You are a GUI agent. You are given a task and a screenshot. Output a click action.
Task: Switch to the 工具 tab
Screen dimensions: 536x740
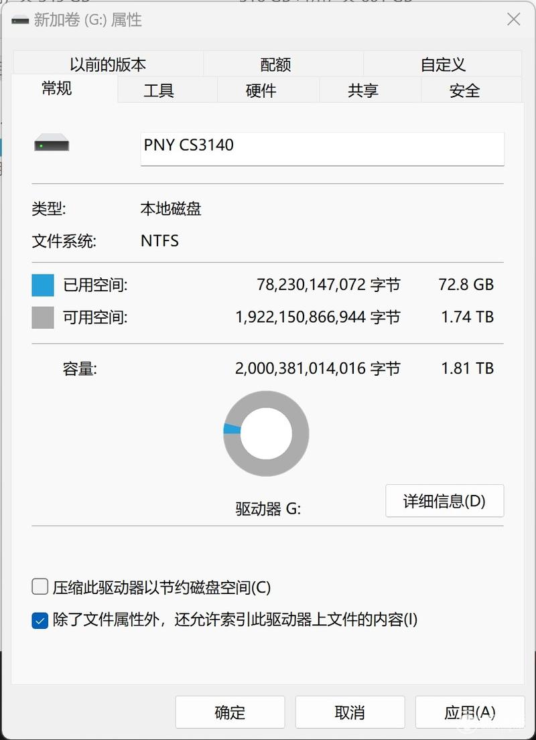[159, 90]
